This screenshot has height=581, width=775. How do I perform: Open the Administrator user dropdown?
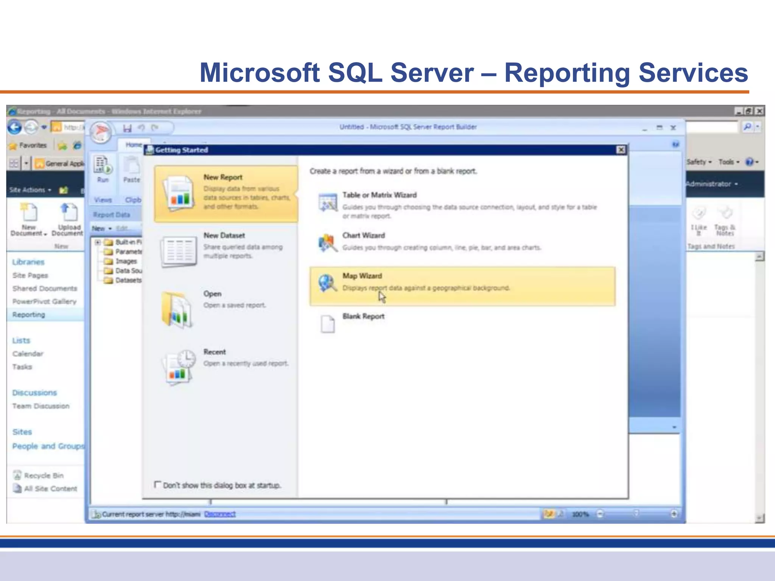pos(711,184)
